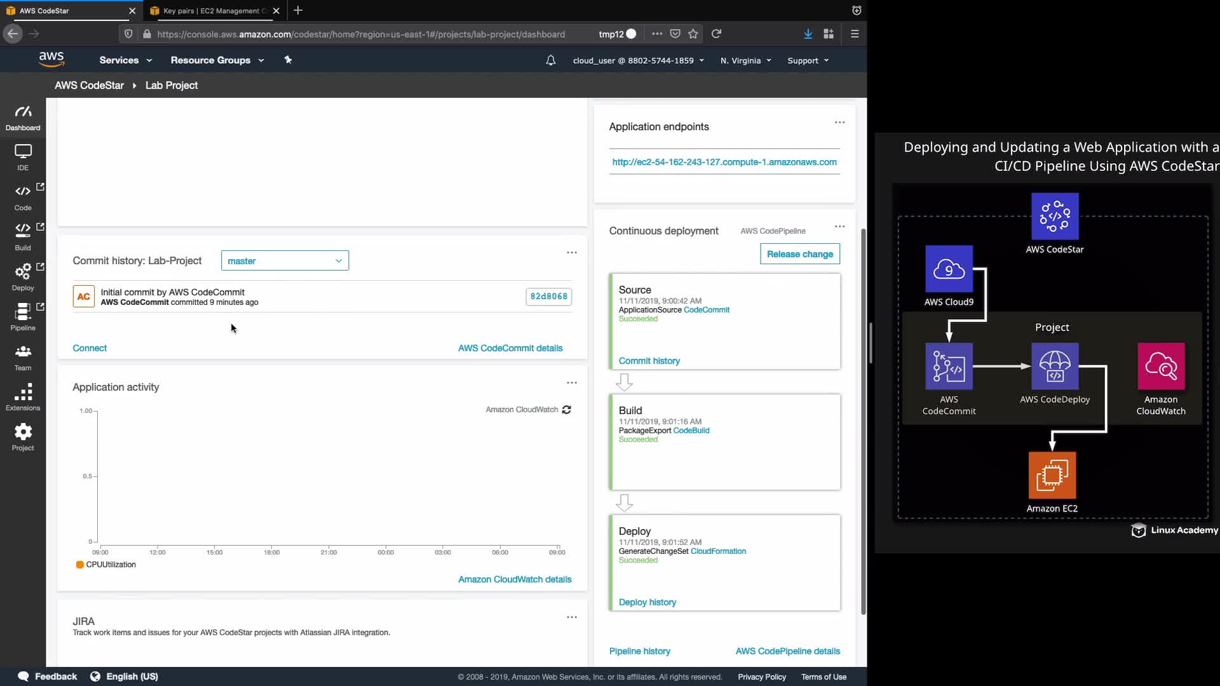Open the Code sidebar icon
1220x686 pixels.
(23, 197)
